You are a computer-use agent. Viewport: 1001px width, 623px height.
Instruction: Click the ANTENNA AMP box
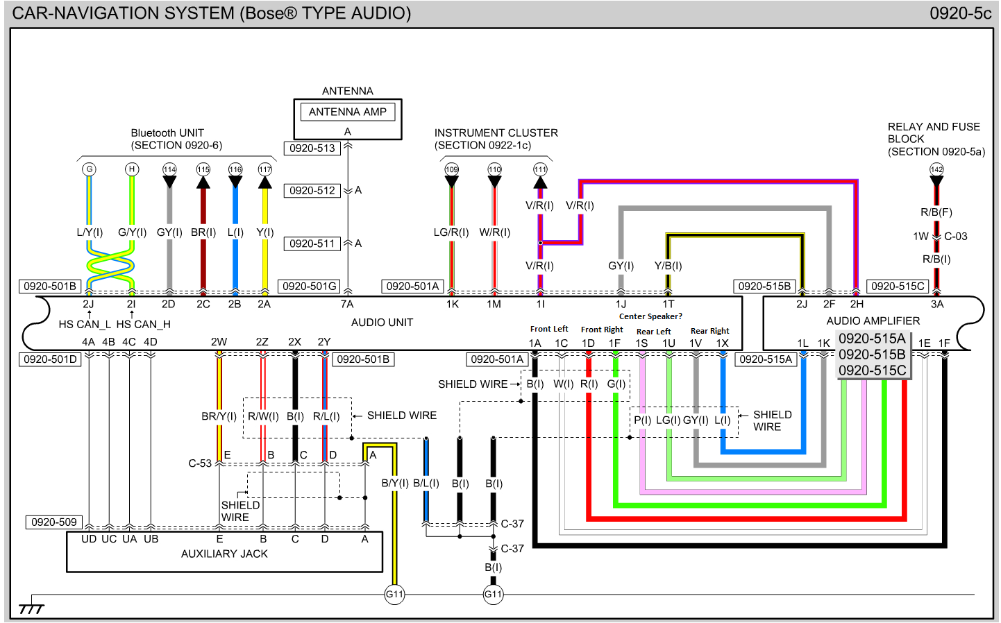pyautogui.click(x=347, y=112)
